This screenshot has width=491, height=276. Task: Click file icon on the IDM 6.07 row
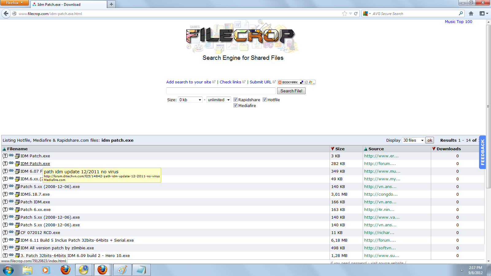[17, 171]
